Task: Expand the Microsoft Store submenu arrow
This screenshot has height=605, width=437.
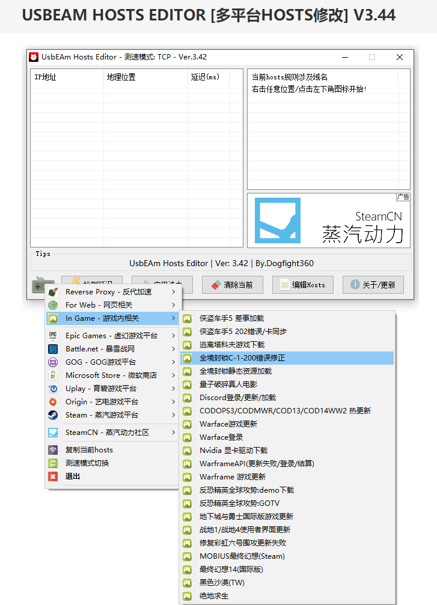Action: click(173, 375)
